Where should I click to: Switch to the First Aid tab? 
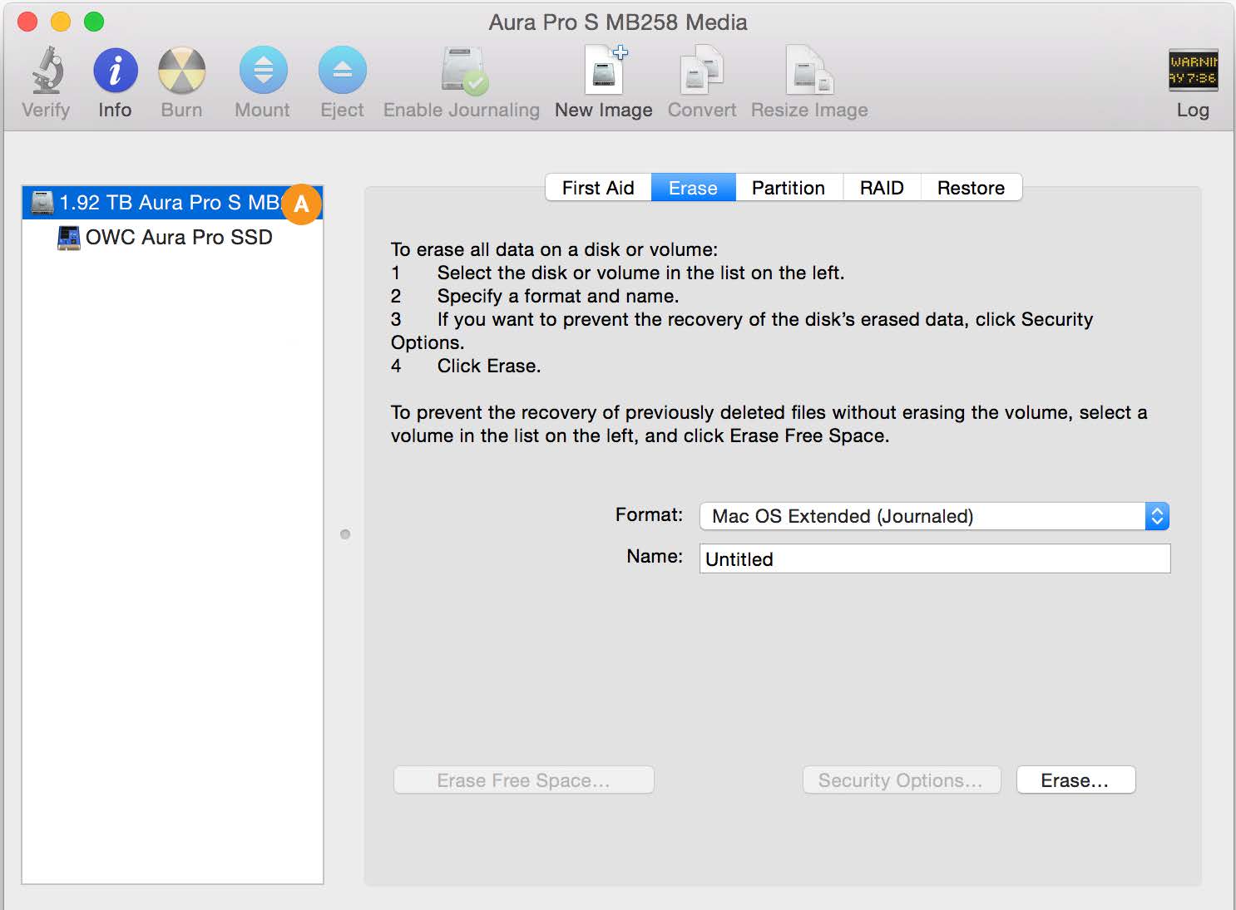tap(597, 187)
